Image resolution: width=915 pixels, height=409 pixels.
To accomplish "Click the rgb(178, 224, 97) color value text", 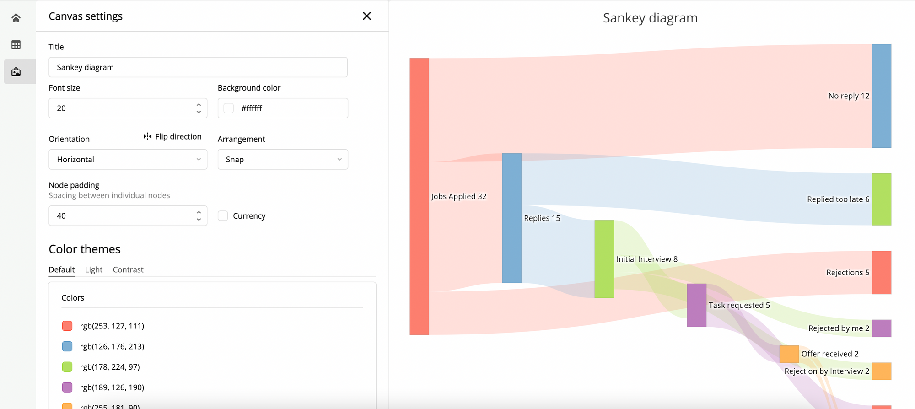I will click(110, 367).
